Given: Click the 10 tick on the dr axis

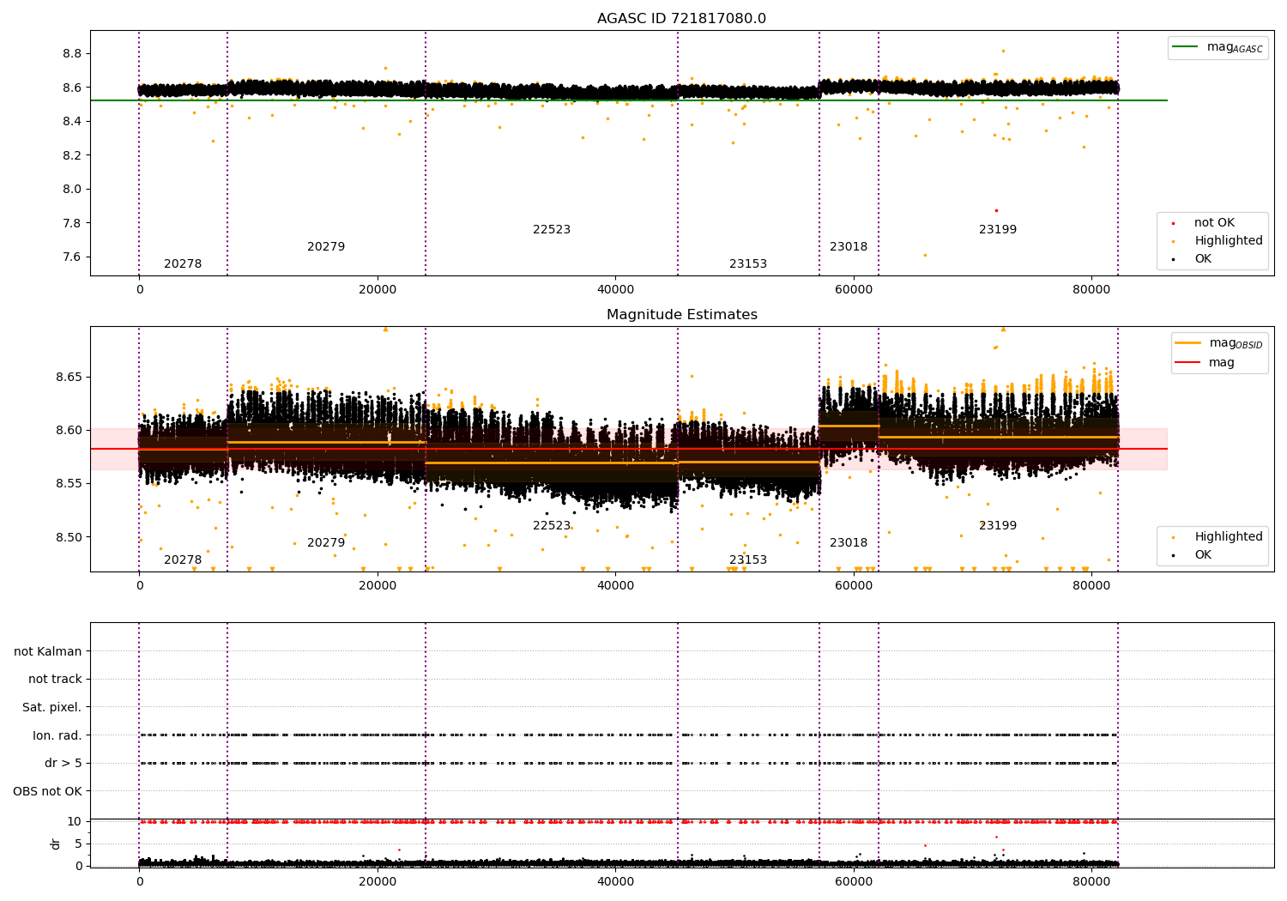Looking at the screenshot, I should [x=75, y=822].
